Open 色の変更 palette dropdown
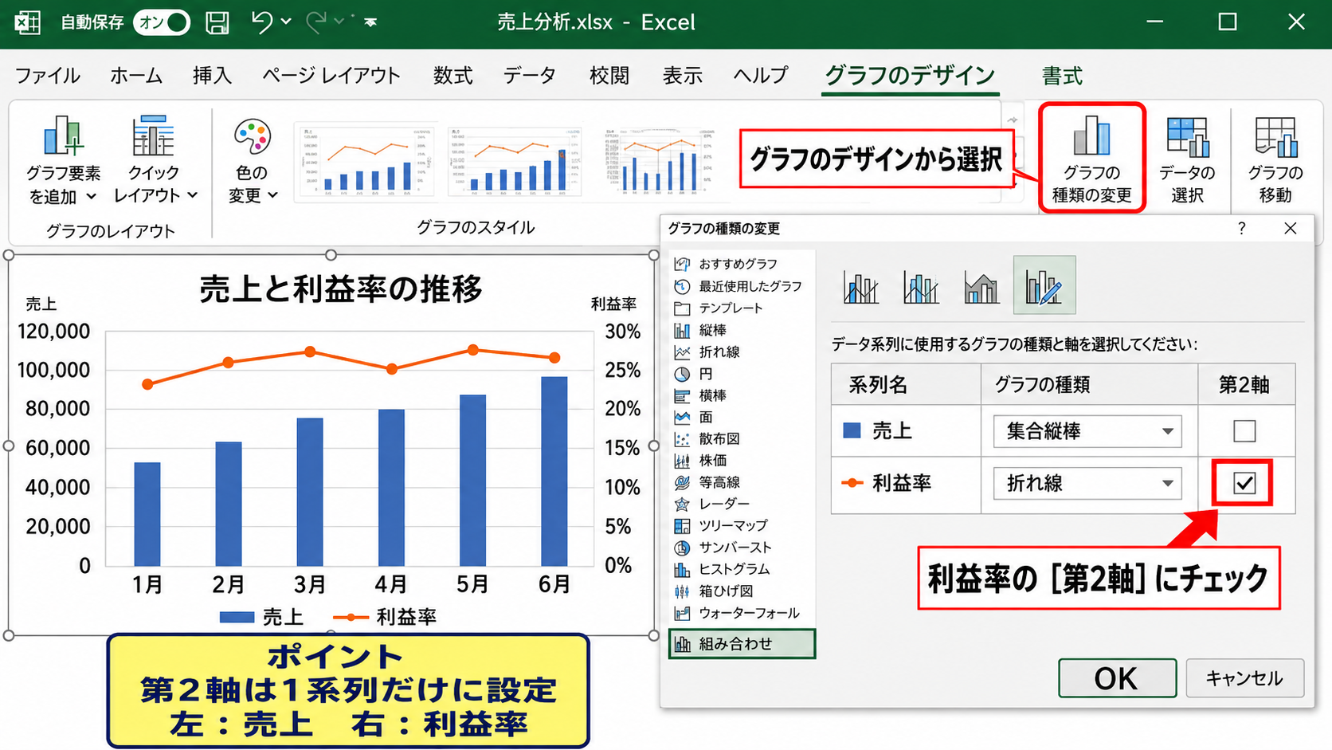This screenshot has height=750, width=1332. tap(253, 160)
